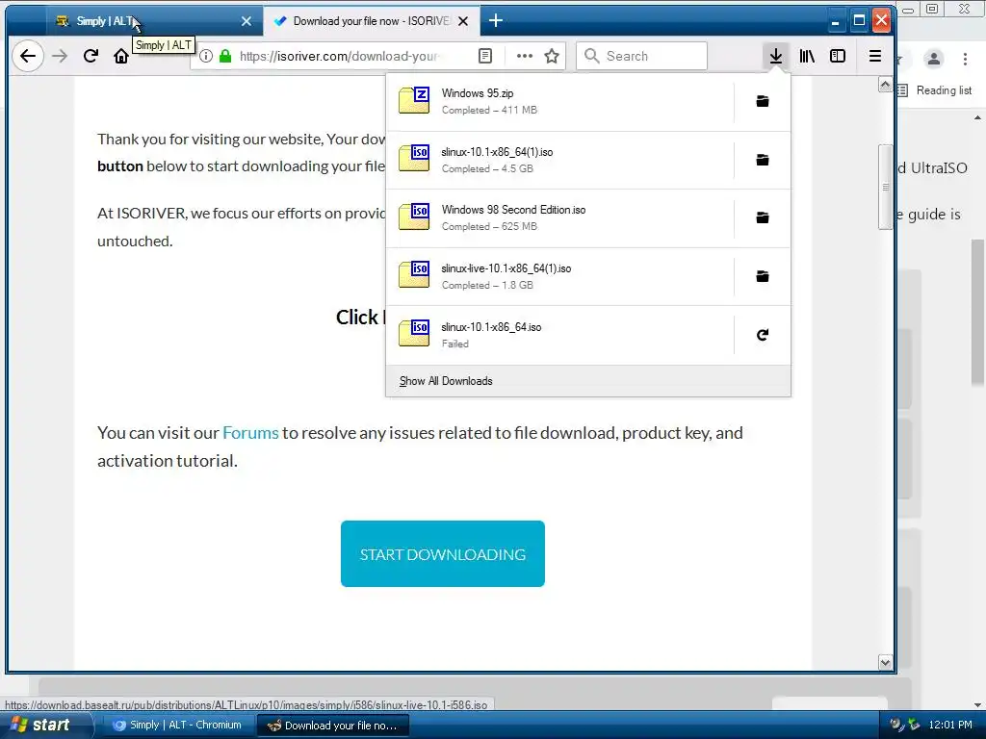The width and height of the screenshot is (986, 739).
Task: Reload the current page
Action: tap(91, 57)
